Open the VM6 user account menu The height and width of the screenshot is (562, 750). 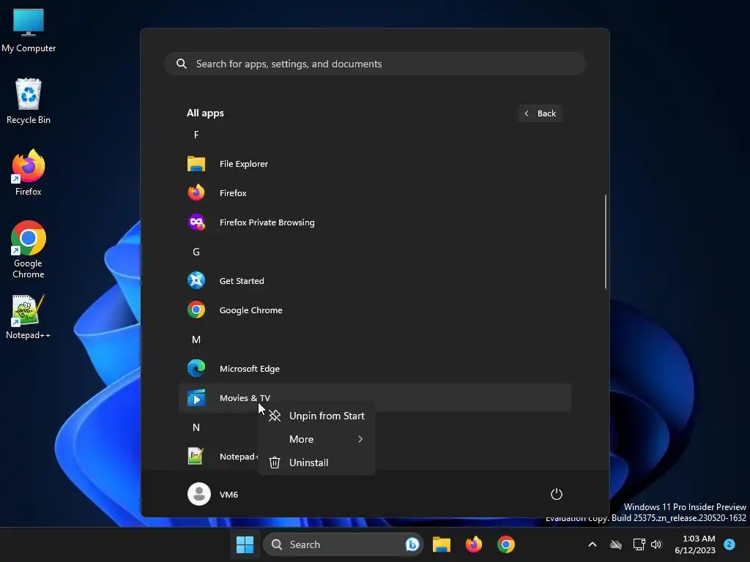click(213, 494)
